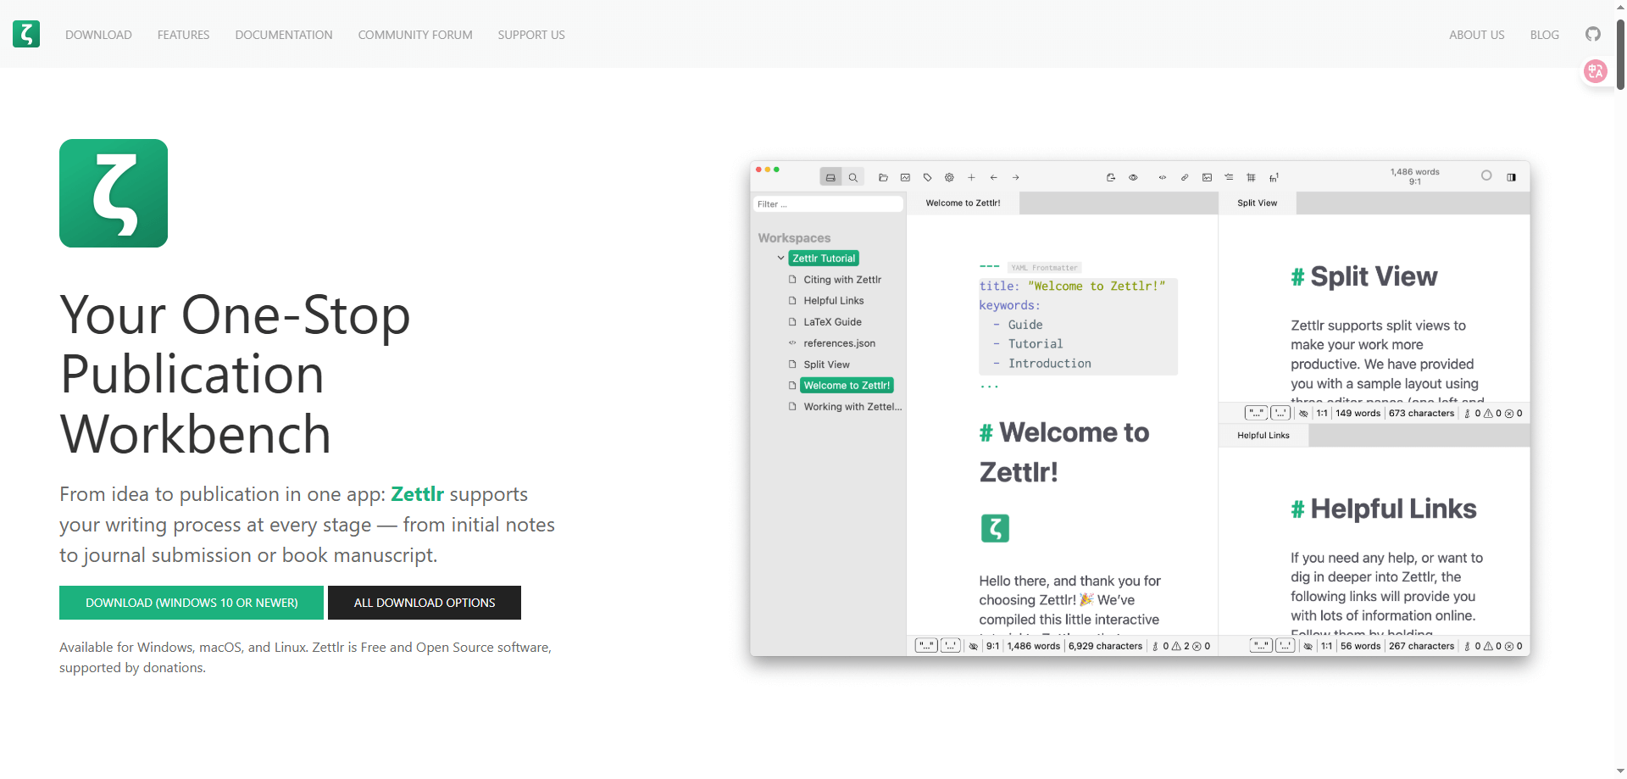
Task: Click the All Download Options button
Action: (425, 603)
